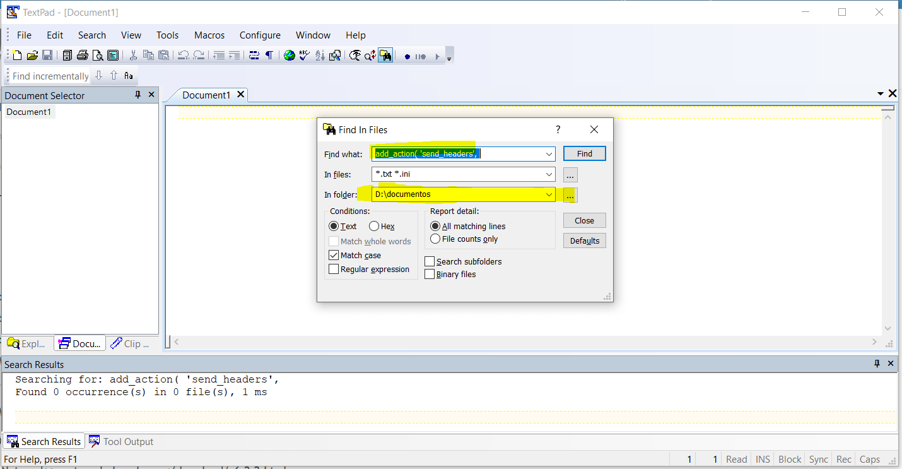Expand the In files dropdown list
This screenshot has height=469, width=902.
(x=549, y=174)
